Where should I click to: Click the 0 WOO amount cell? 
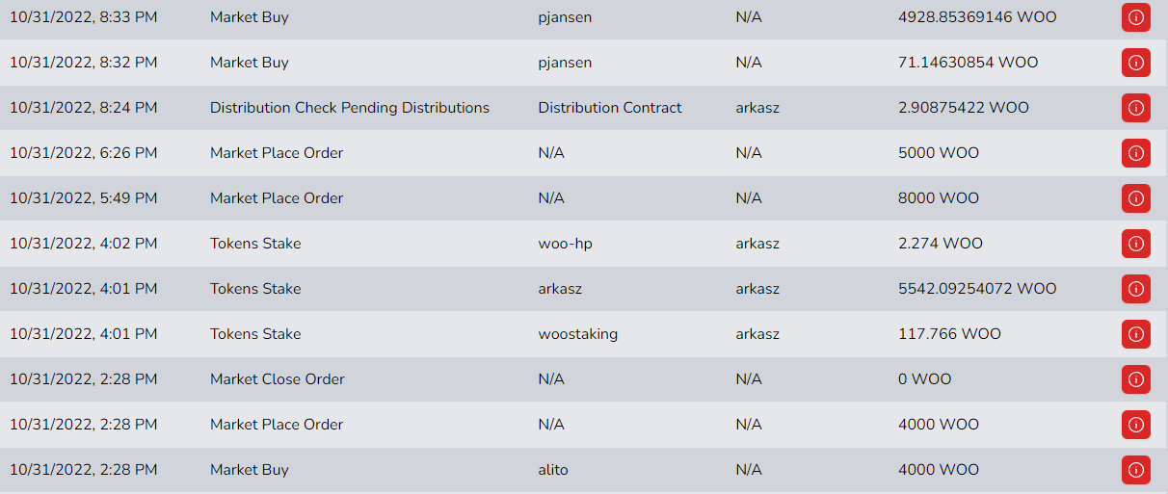point(924,379)
